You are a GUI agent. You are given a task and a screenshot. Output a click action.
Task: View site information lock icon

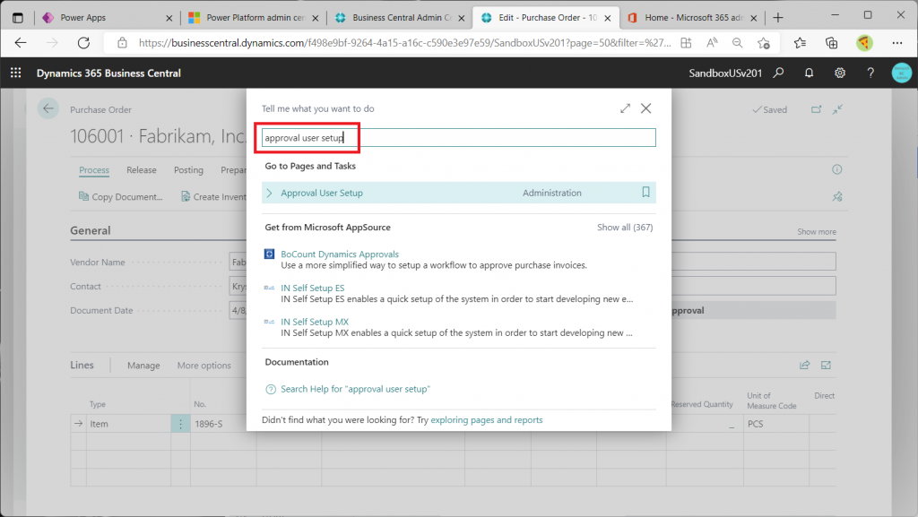(122, 43)
